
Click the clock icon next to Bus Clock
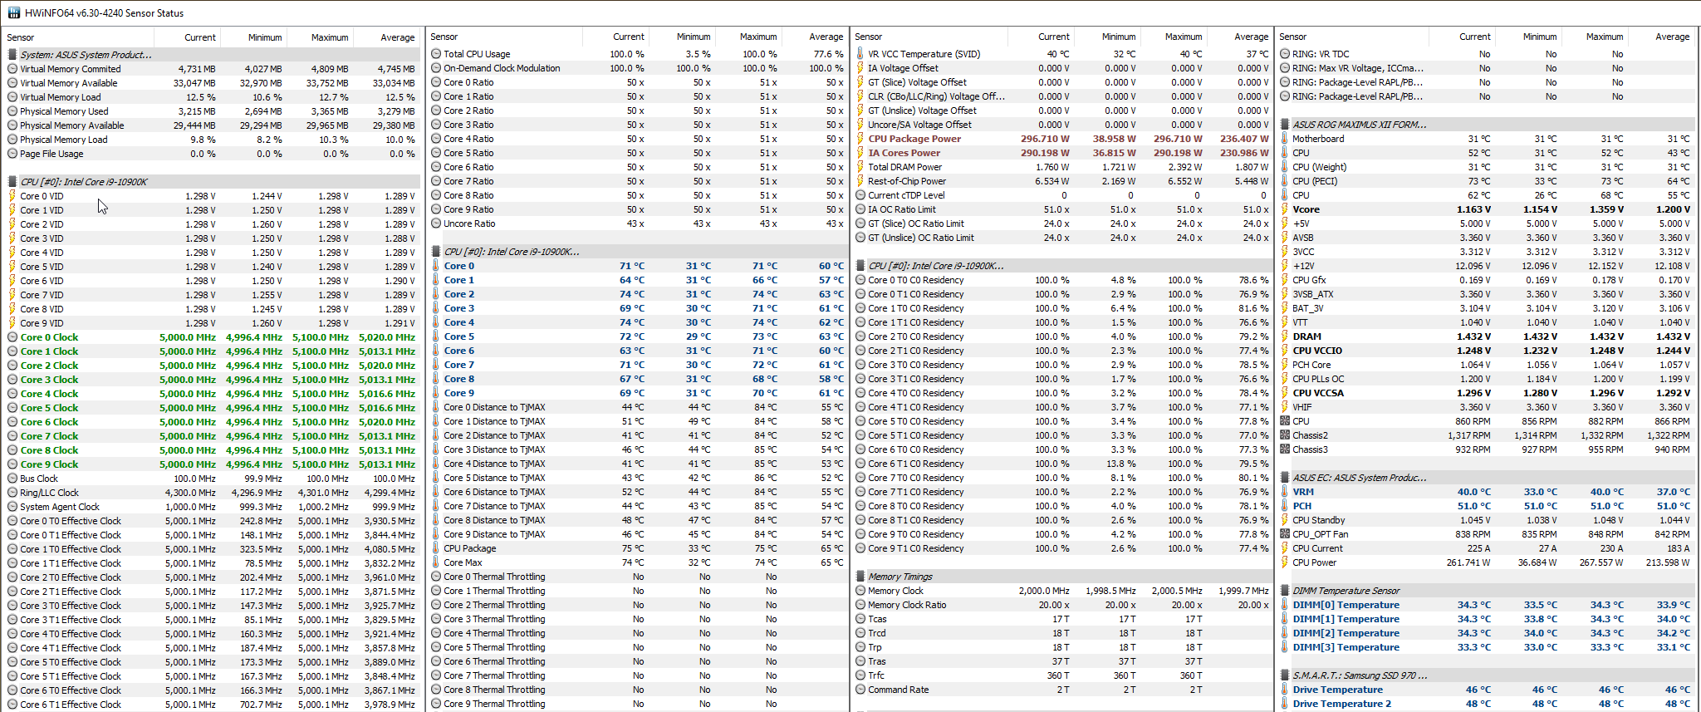click(x=12, y=479)
